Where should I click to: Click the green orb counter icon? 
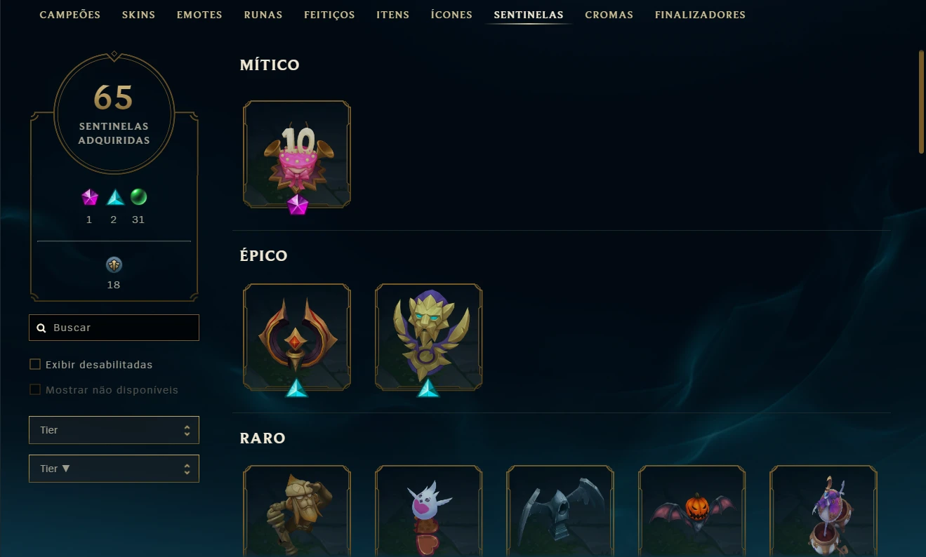coord(138,198)
